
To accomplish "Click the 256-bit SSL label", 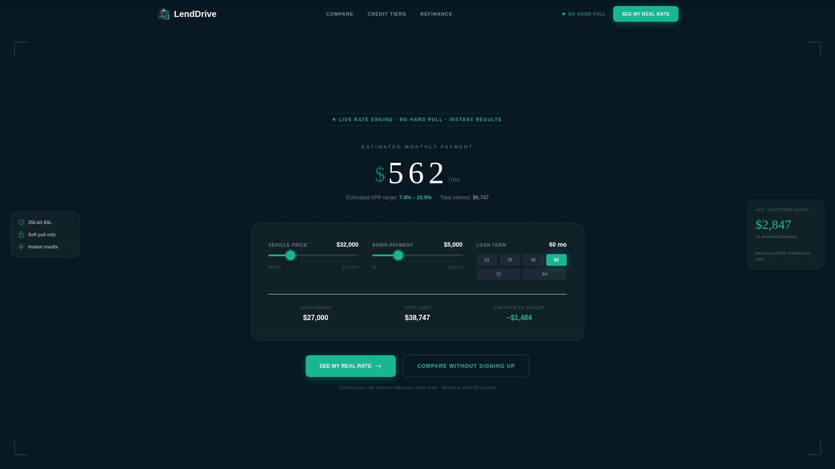I will pos(40,222).
